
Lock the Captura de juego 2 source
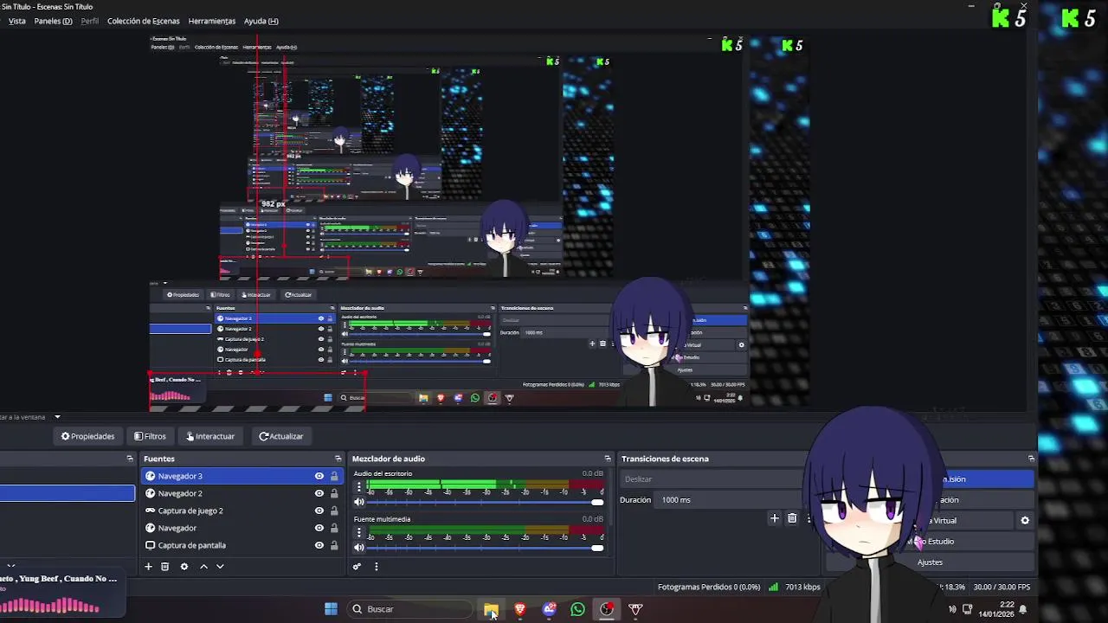tap(334, 511)
